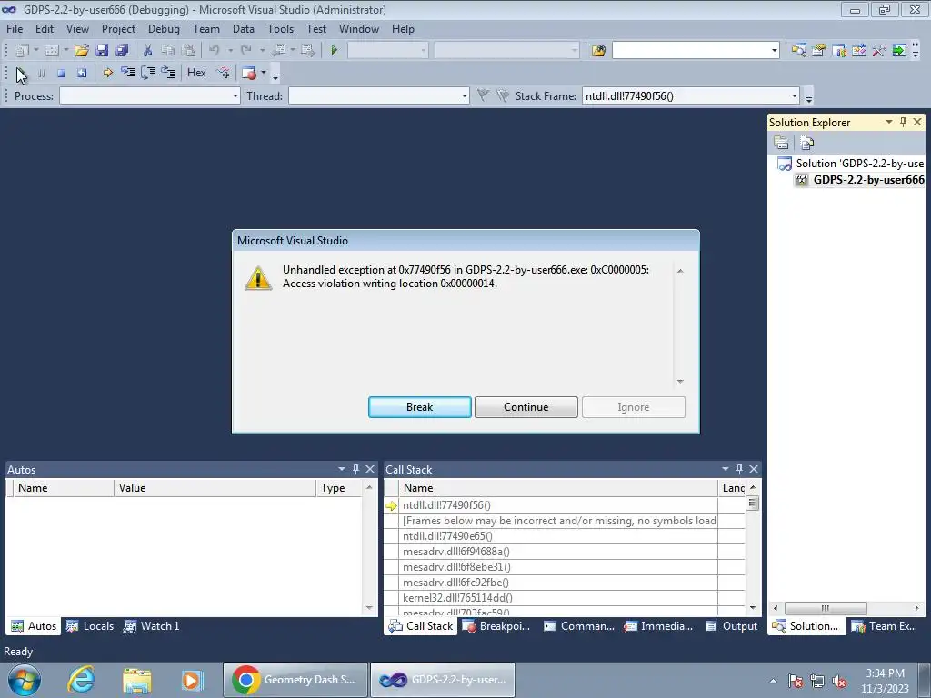Open the Process dropdown
Screen dimensions: 931x698
click(x=235, y=96)
